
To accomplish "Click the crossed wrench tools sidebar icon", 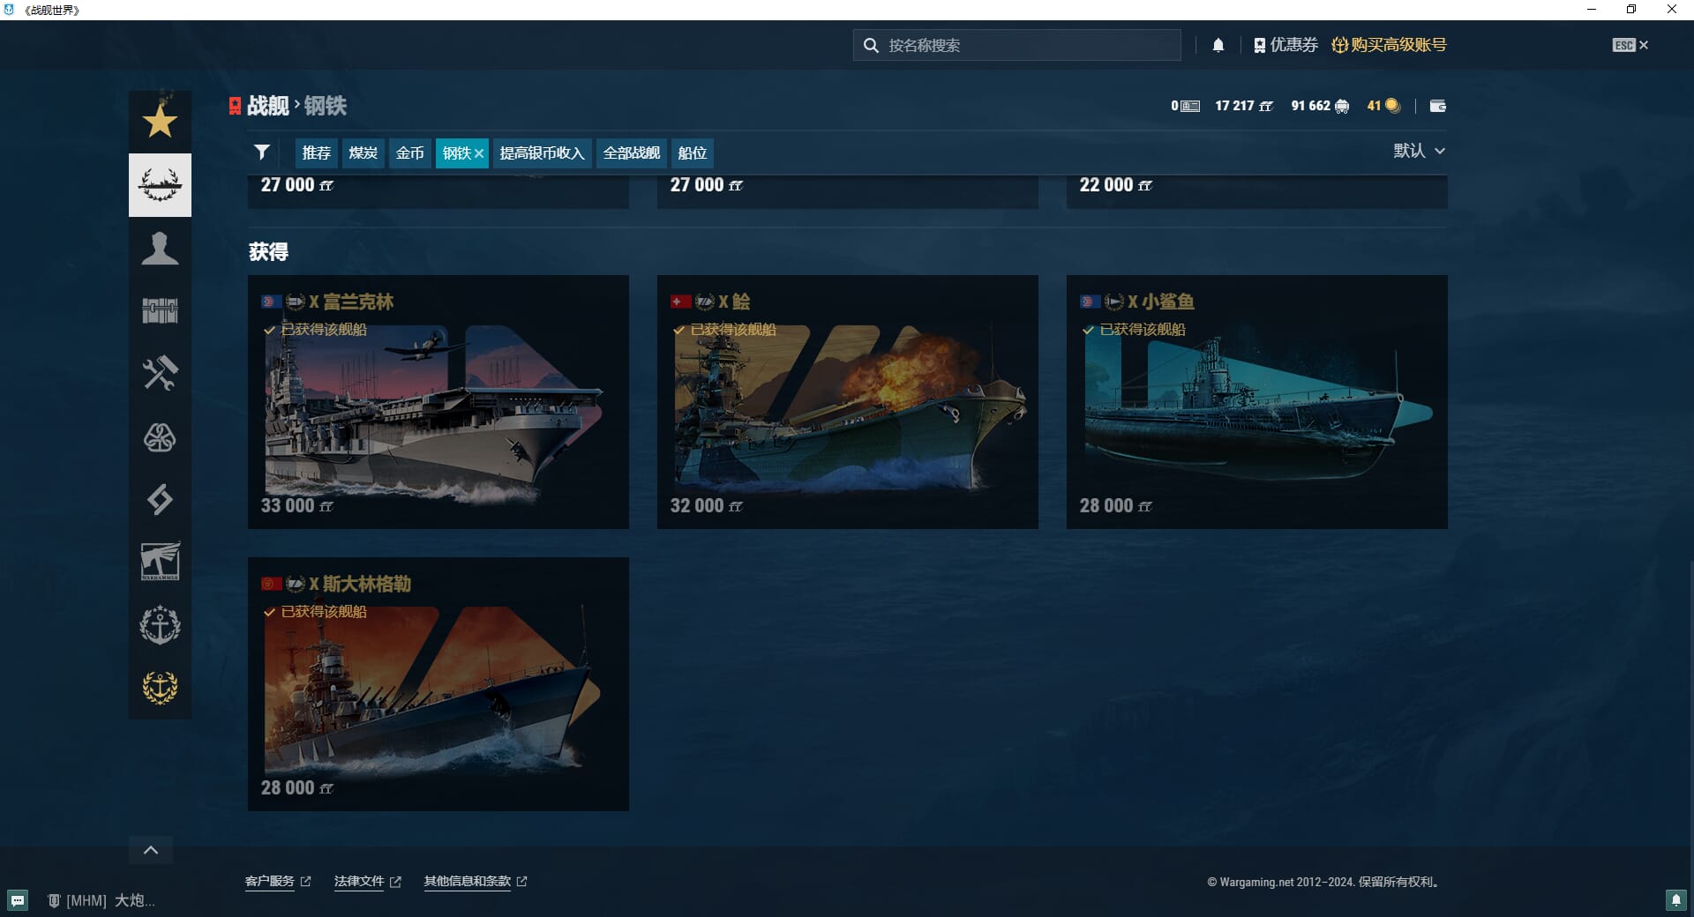I will pyautogui.click(x=160, y=374).
